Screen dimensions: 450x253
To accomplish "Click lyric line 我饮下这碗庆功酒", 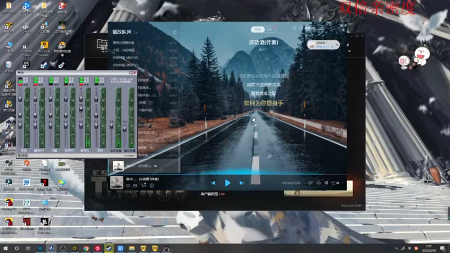I will pos(263,85).
